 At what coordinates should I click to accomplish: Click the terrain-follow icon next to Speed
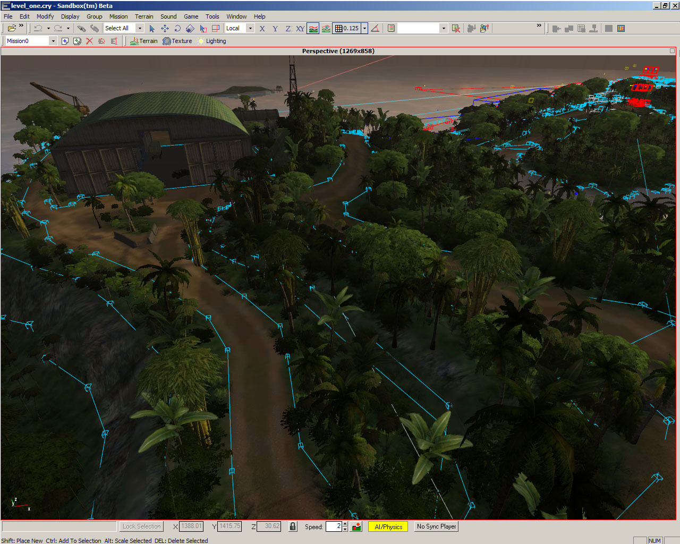point(357,526)
